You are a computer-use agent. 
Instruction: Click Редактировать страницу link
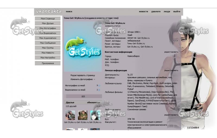[83, 75]
